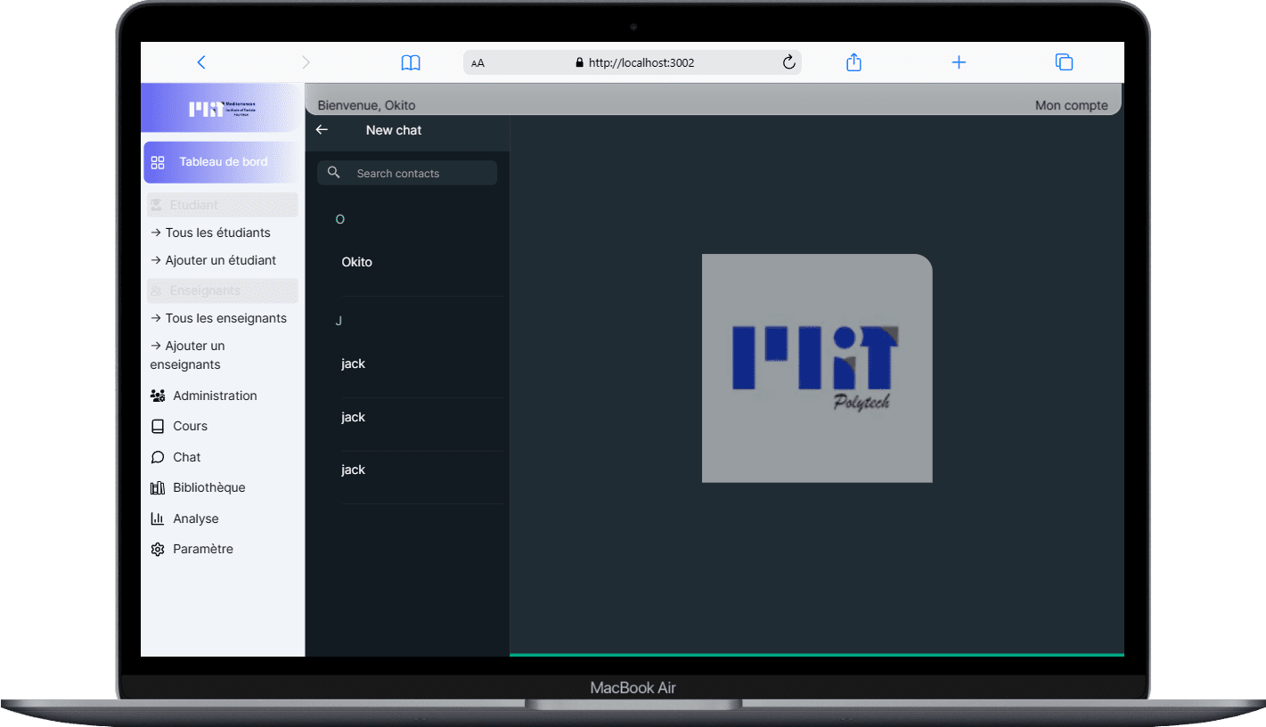Image resolution: width=1266 pixels, height=727 pixels.
Task: Open a new tab with the plus icon
Action: [959, 62]
